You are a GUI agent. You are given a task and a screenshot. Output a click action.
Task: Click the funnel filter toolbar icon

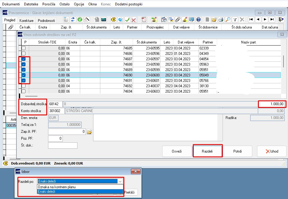tap(235, 20)
